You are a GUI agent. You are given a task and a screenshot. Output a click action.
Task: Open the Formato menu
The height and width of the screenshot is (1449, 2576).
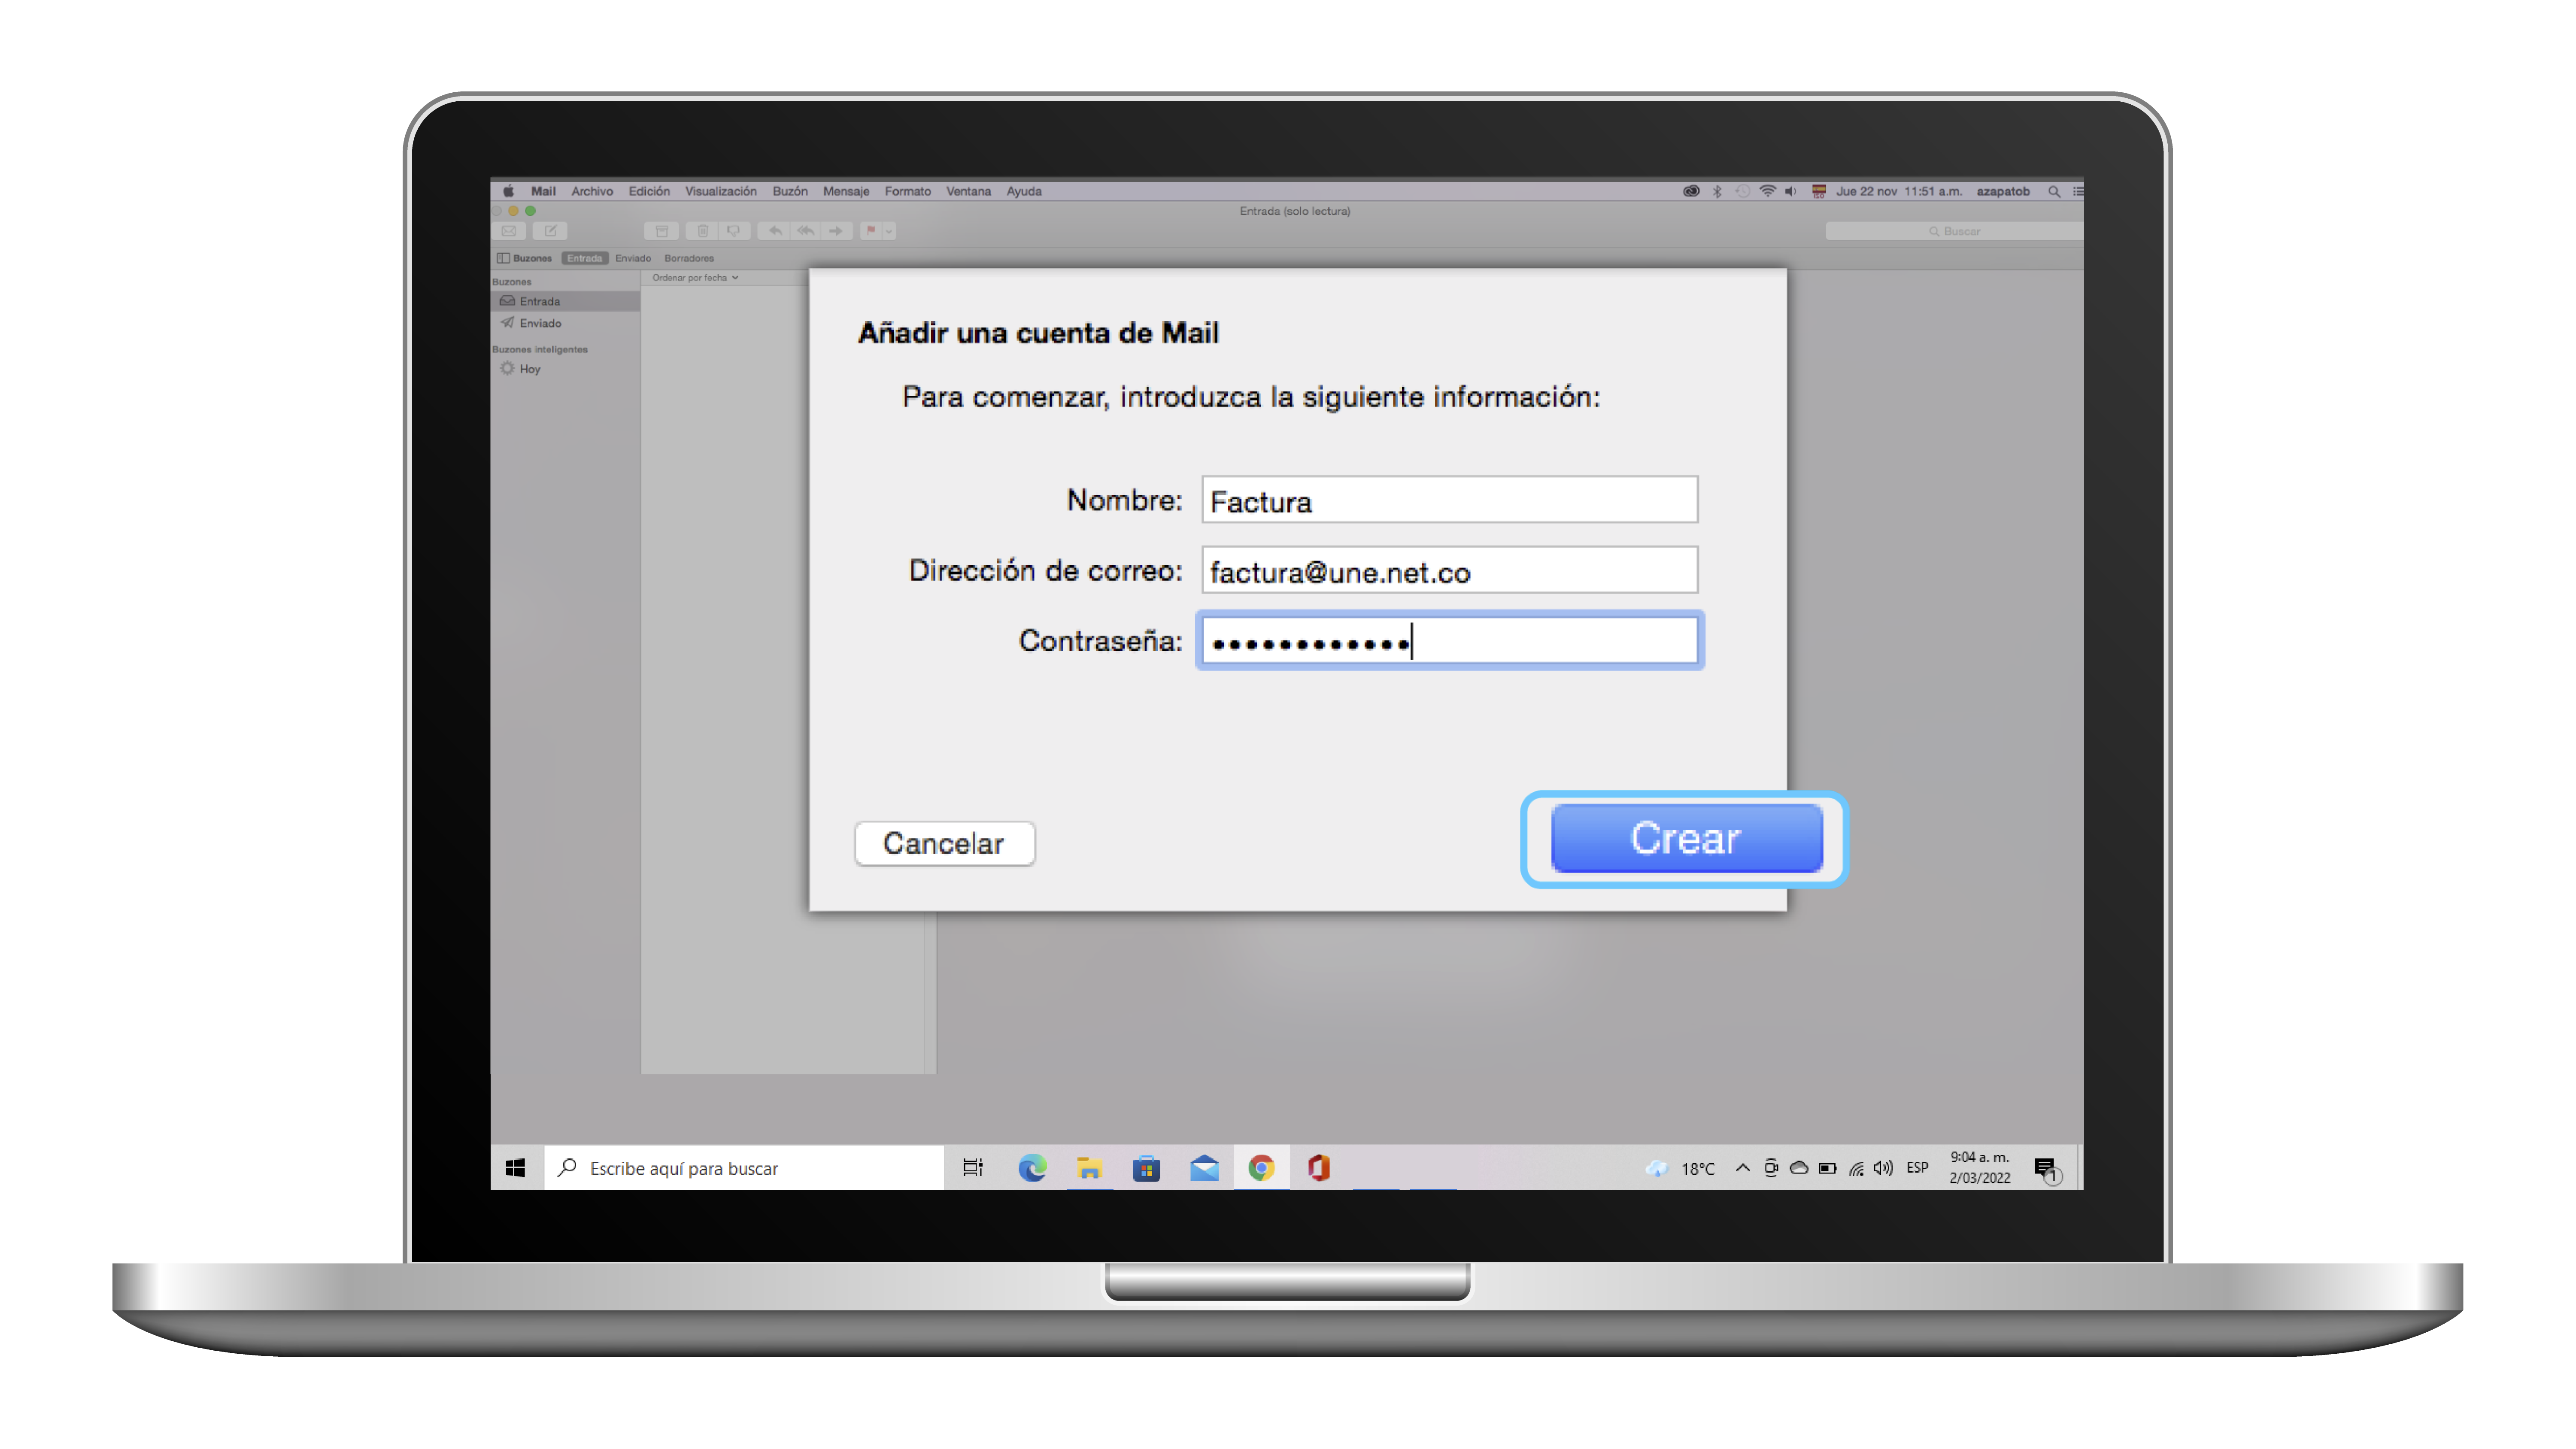point(907,191)
